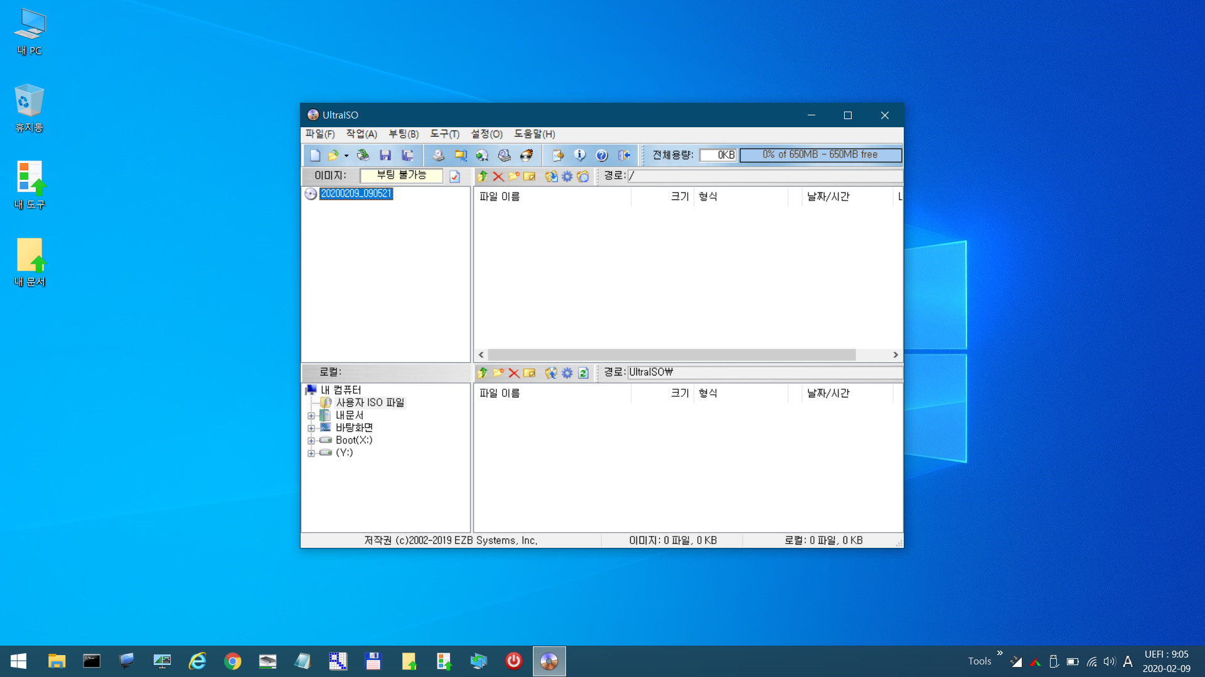1205x677 pixels.
Task: Click the image pane 경로 path field
Action: tap(765, 176)
